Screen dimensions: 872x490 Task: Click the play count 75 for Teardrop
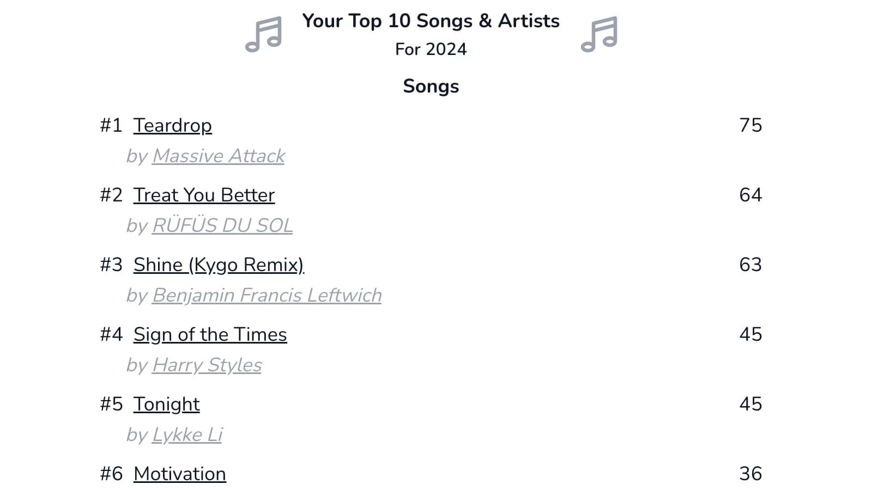750,125
